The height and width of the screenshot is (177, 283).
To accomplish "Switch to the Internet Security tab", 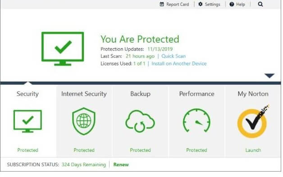I will click(x=84, y=94).
